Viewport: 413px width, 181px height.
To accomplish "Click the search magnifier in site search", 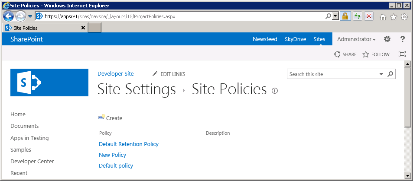I will [390, 74].
